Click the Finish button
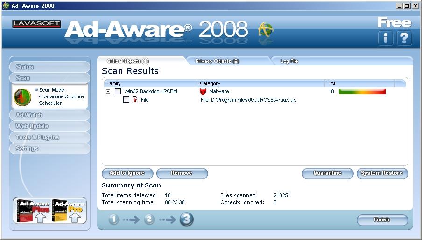 (382, 220)
